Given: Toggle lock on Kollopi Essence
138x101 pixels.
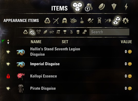Looking at the screenshot, I should coord(8,76).
